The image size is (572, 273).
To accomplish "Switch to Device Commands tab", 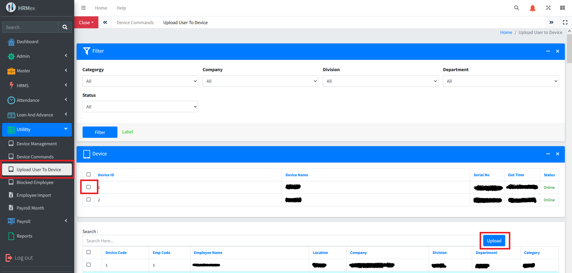I will [x=135, y=23].
